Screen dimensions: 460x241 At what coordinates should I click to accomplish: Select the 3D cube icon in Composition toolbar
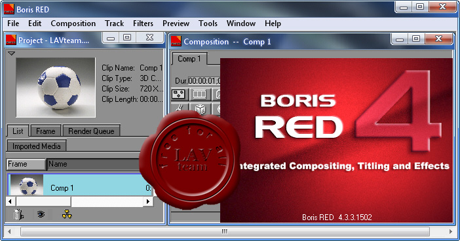[x=200, y=109]
